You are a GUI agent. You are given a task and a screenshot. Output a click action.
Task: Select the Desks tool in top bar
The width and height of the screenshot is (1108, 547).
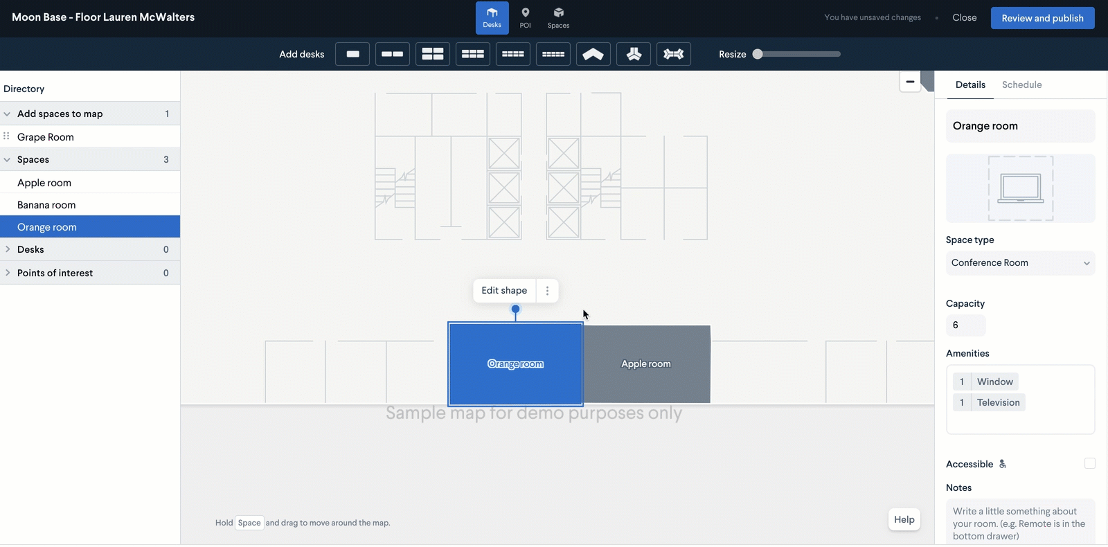(492, 18)
